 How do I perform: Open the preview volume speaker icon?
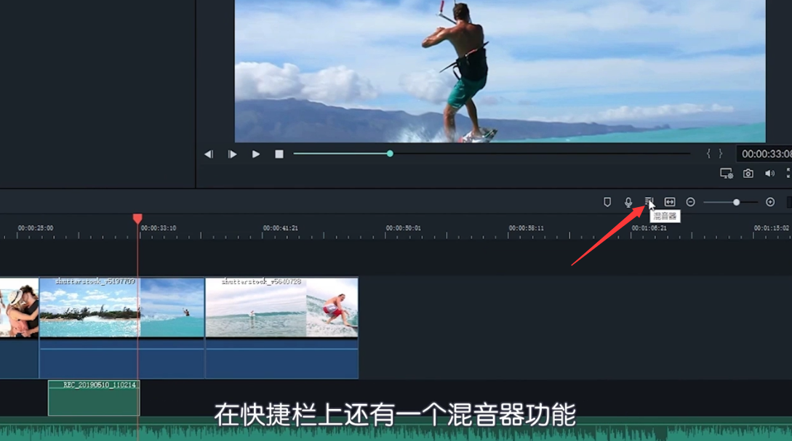coord(769,174)
